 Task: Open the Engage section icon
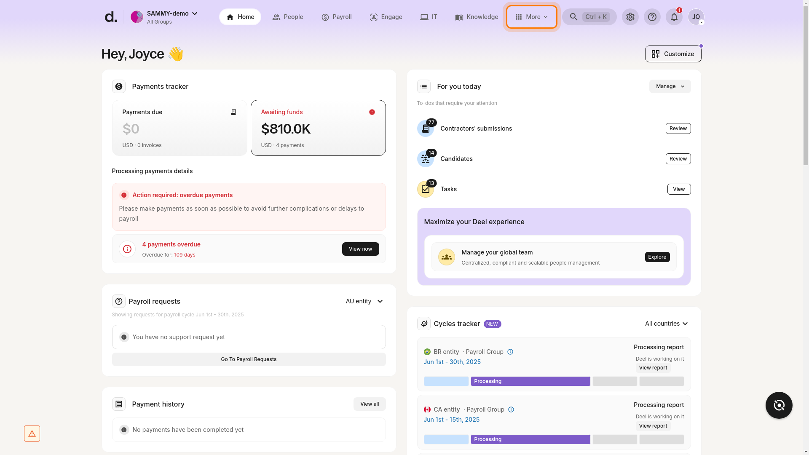pyautogui.click(x=373, y=17)
